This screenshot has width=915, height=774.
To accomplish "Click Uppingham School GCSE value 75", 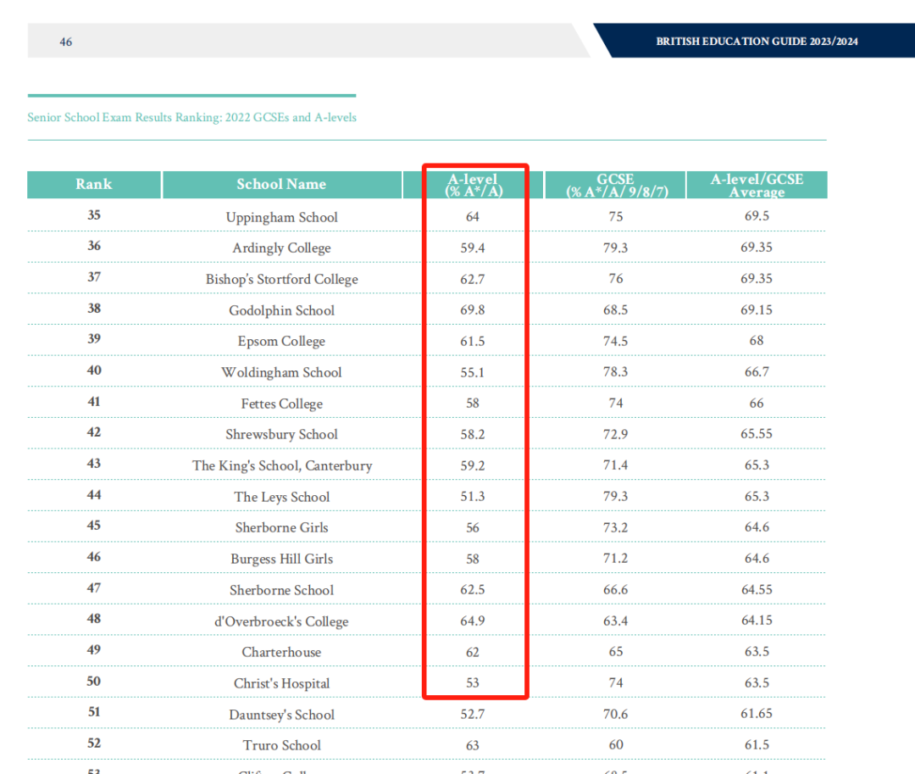I will click(x=616, y=216).
